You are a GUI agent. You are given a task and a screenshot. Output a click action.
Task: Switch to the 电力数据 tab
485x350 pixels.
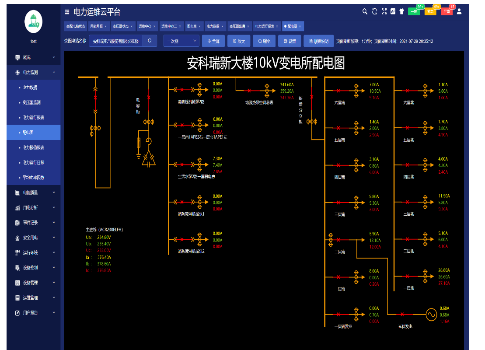click(x=215, y=26)
